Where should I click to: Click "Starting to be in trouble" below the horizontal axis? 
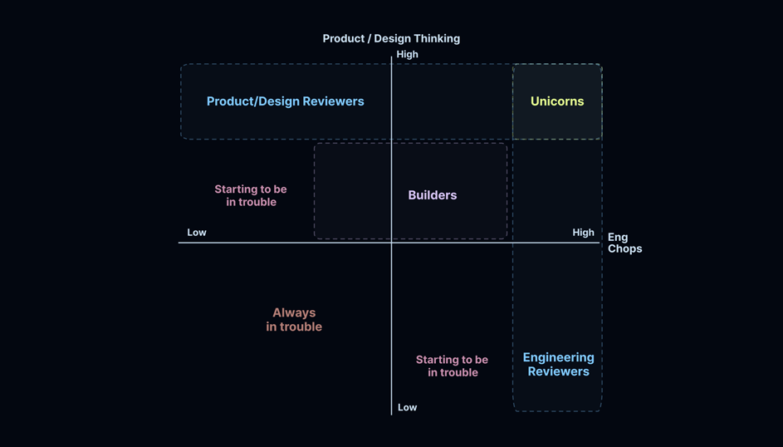pos(452,366)
